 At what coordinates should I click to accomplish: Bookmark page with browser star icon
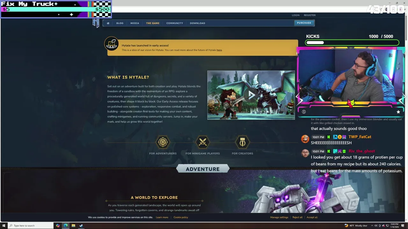pos(381,9)
